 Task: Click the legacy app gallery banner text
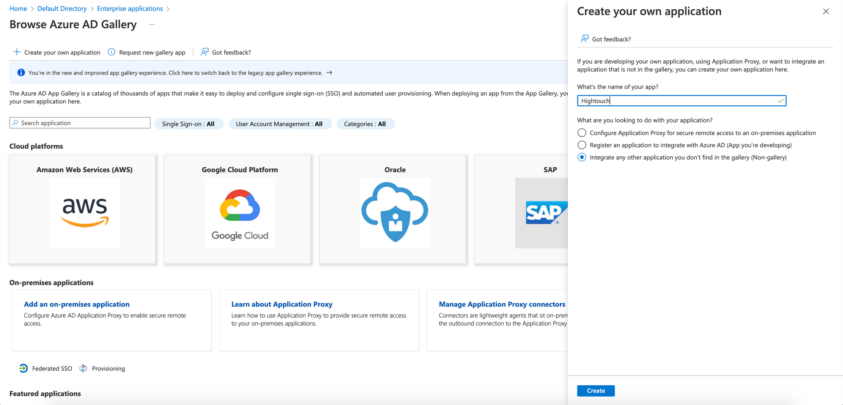(175, 72)
